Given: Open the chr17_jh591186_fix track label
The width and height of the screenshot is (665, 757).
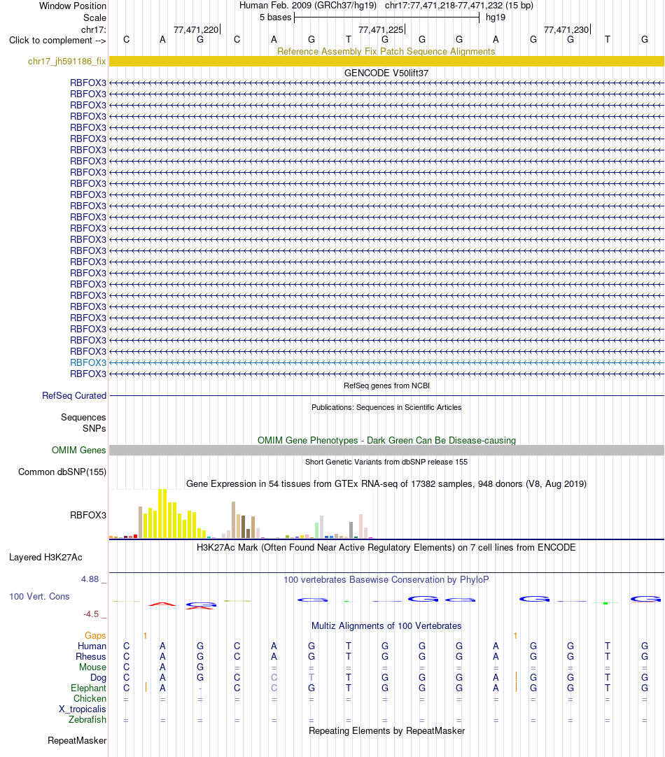Looking at the screenshot, I should point(66,62).
